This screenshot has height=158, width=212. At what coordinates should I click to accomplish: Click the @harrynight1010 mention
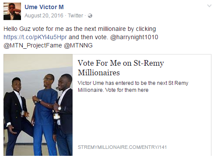[x=134, y=37]
